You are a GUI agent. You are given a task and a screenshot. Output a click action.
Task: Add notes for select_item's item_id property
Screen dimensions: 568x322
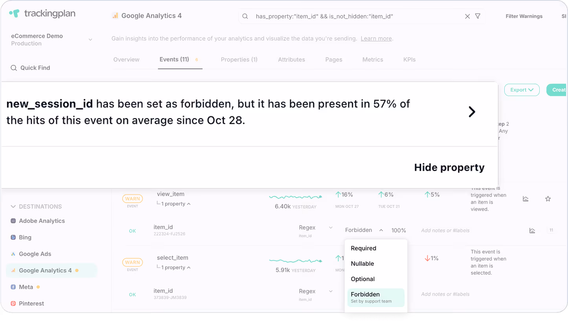click(445, 294)
